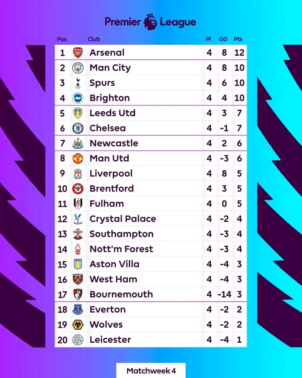Click the Brighton club badge
The height and width of the screenshot is (378, 302).
pyautogui.click(x=78, y=98)
